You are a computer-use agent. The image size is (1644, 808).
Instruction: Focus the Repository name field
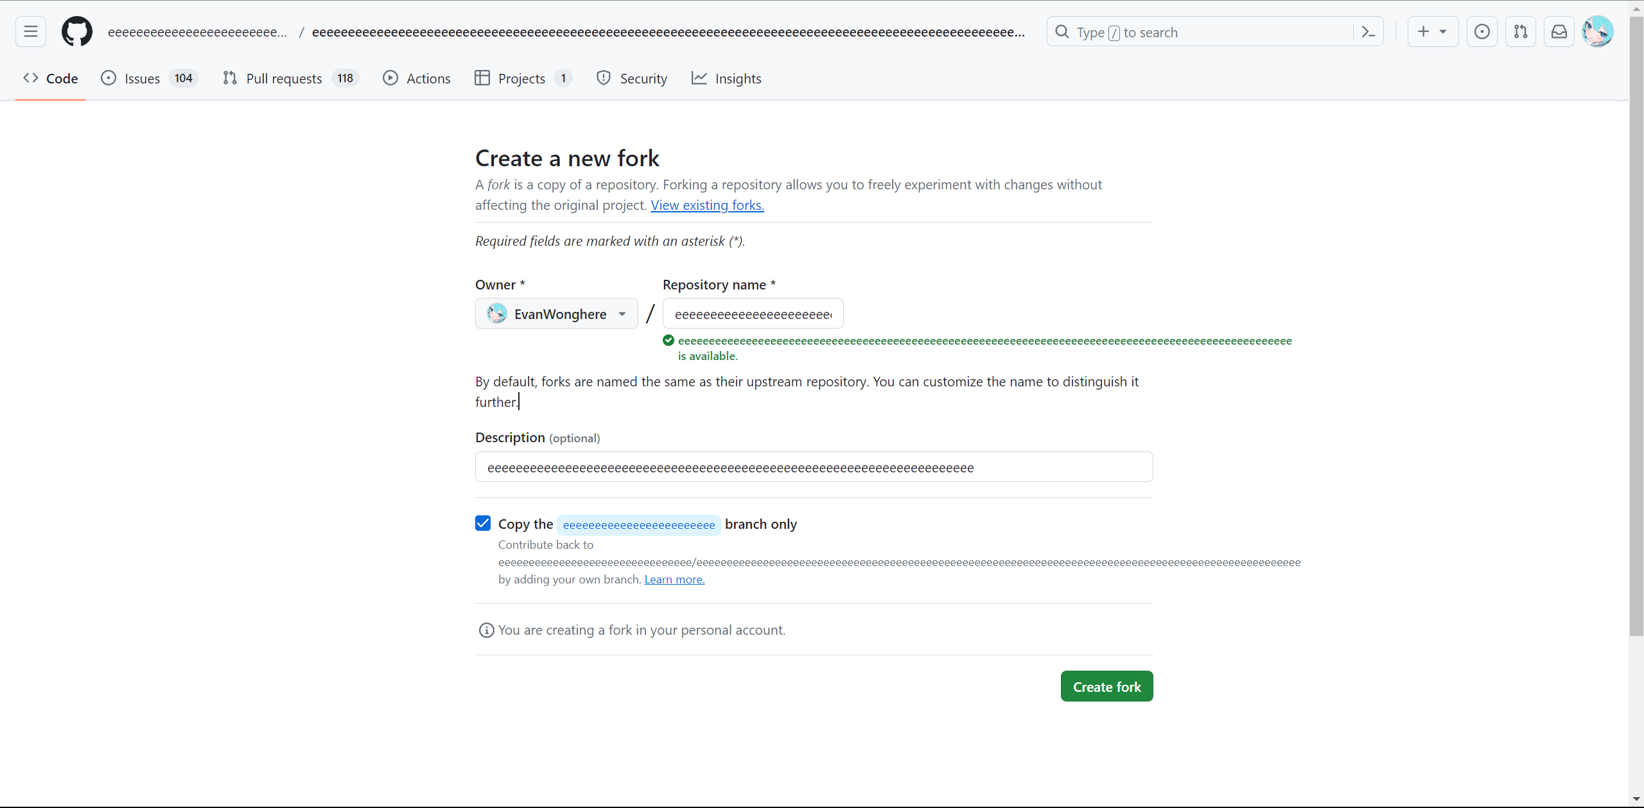click(x=753, y=314)
